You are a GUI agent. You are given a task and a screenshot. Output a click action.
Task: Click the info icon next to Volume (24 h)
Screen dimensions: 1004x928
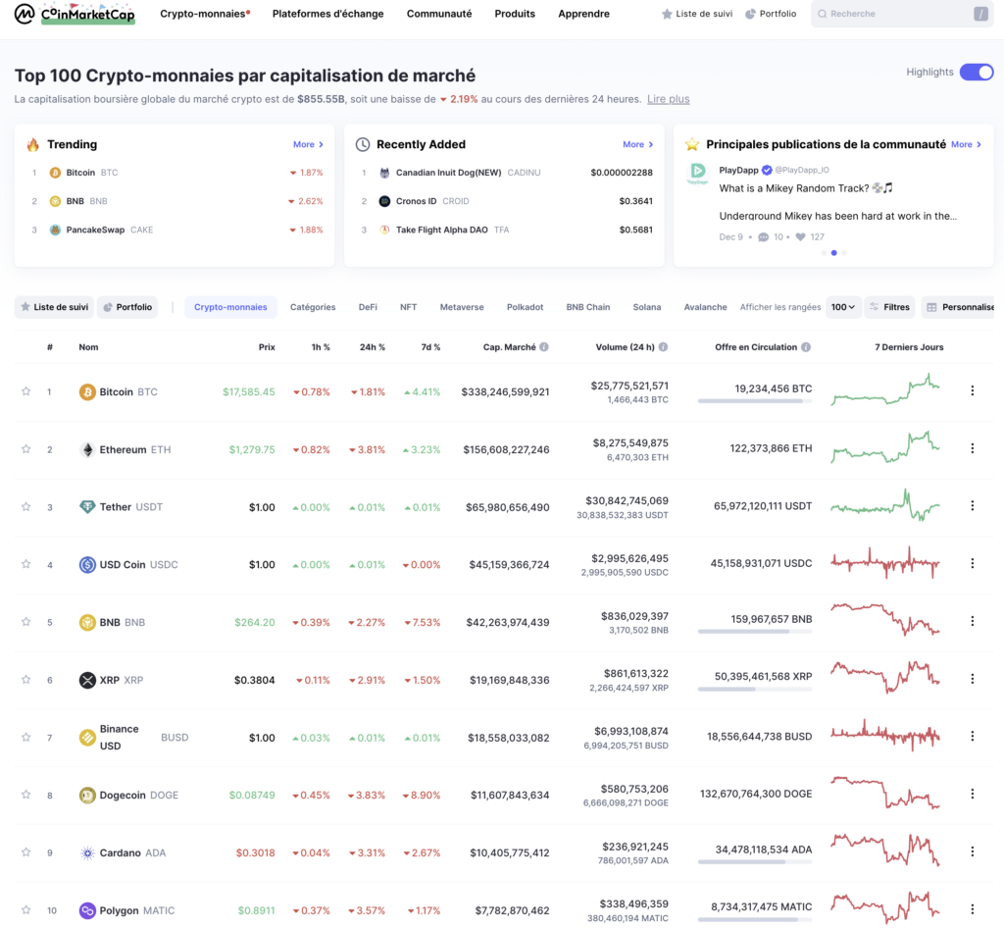tap(664, 347)
